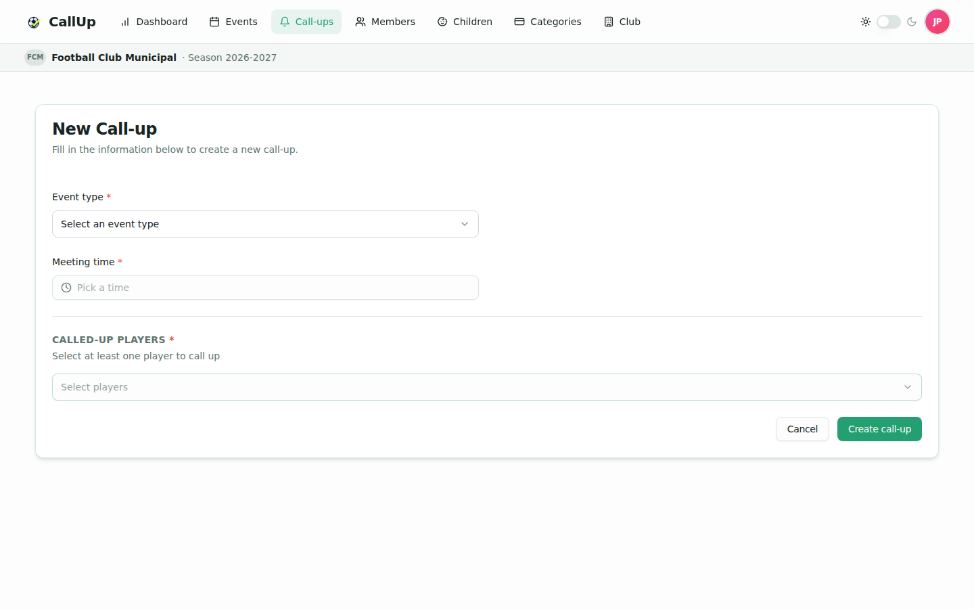Click the Members people icon
974x609 pixels.
point(361,22)
